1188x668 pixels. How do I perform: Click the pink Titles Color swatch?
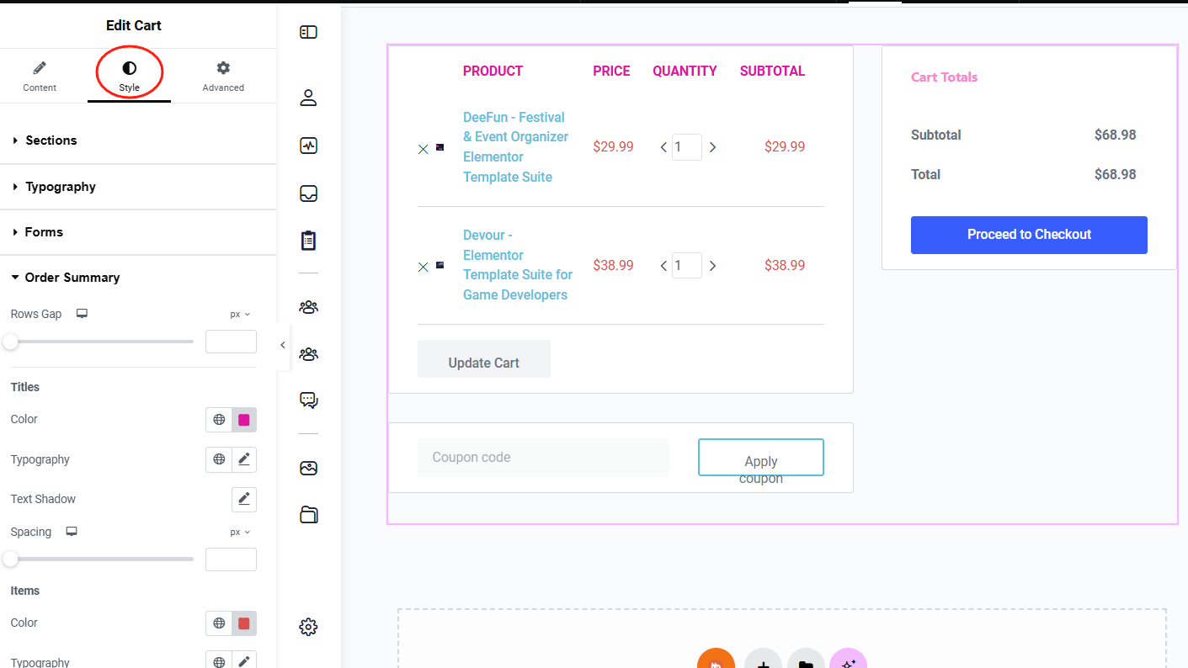242,419
